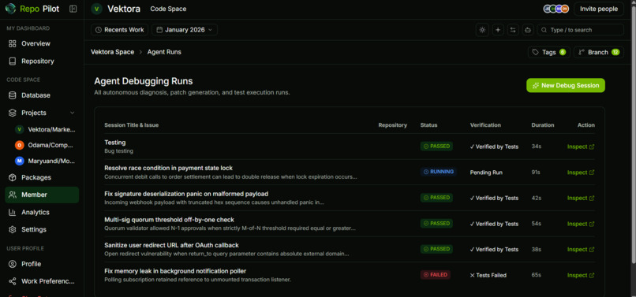Click 'Sanitize user redirect URL after OAuth callback'
This screenshot has height=297, width=636.
(171, 245)
